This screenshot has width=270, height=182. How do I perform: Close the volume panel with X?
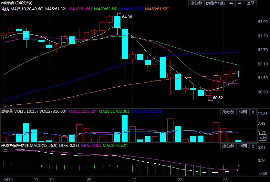[x=253, y=112]
